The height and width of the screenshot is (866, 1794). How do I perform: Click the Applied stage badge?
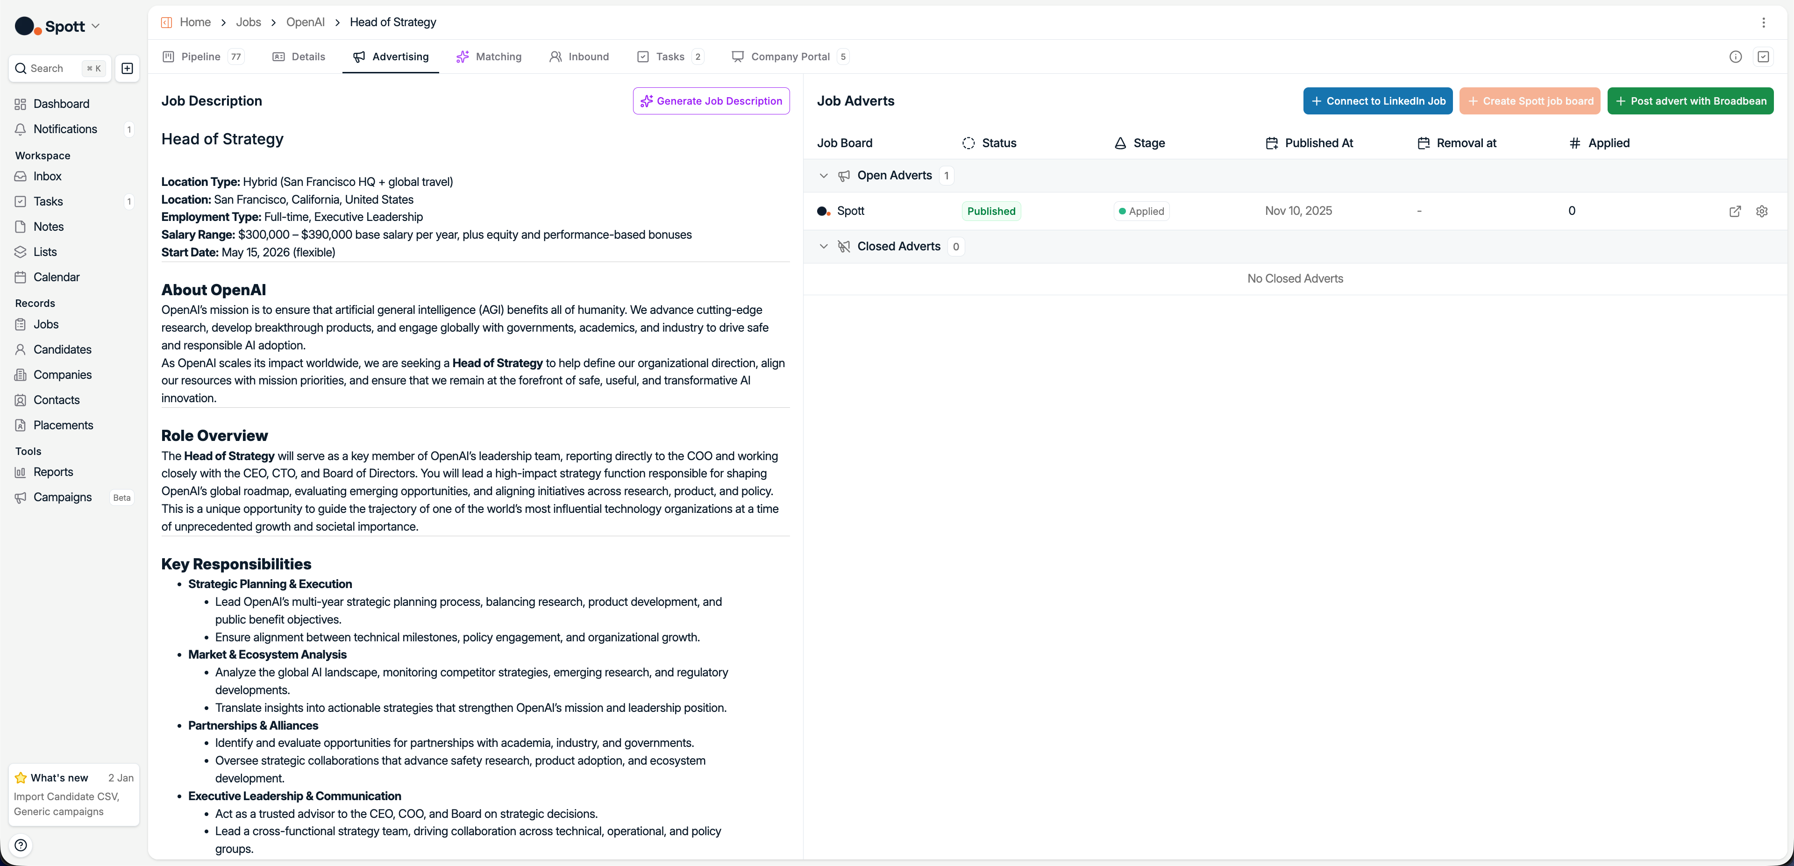[1141, 211]
